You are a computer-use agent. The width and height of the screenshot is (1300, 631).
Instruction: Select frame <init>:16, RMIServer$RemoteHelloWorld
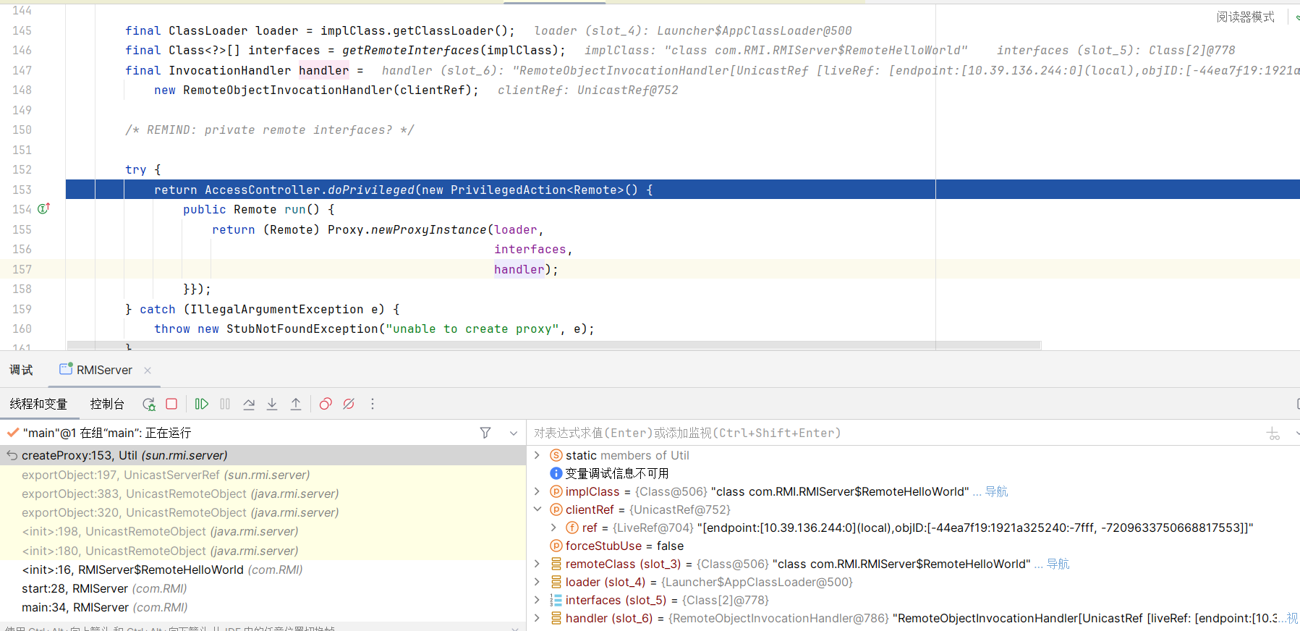tap(263, 569)
